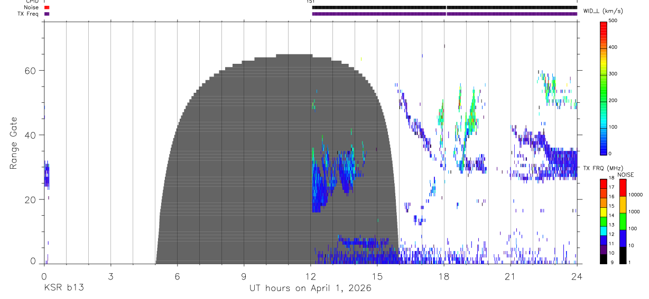
Task: Click the '151' CPID value above the plot
Action: [310, 2]
